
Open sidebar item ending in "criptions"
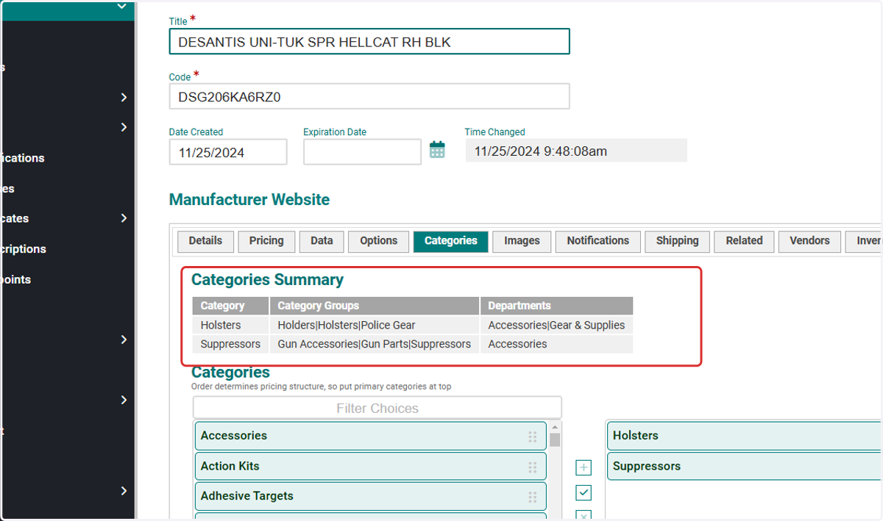tap(23, 249)
